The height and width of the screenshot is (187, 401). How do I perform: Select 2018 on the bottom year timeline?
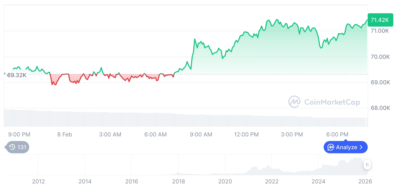tap(178, 182)
